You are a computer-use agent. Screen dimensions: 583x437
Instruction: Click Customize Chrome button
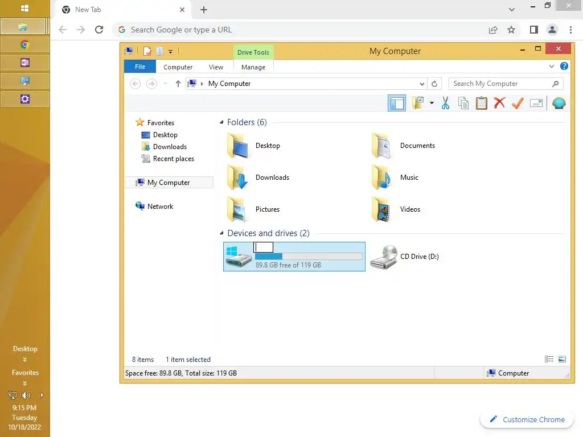click(527, 419)
